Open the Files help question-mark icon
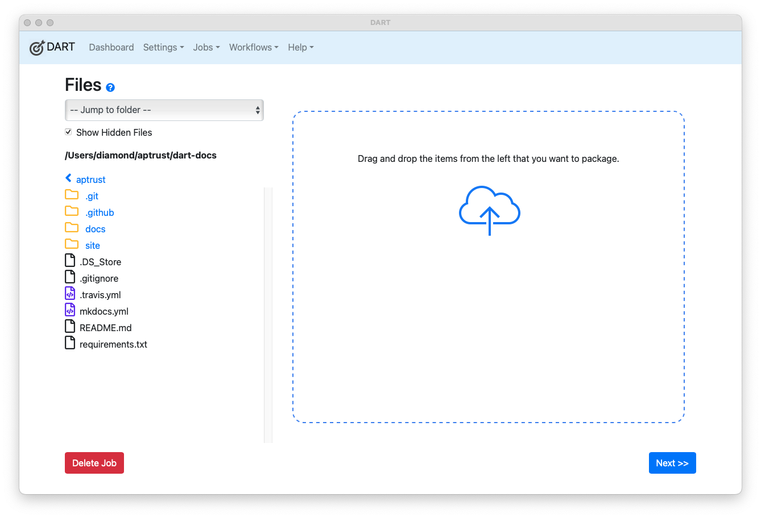The height and width of the screenshot is (518, 761). [110, 87]
